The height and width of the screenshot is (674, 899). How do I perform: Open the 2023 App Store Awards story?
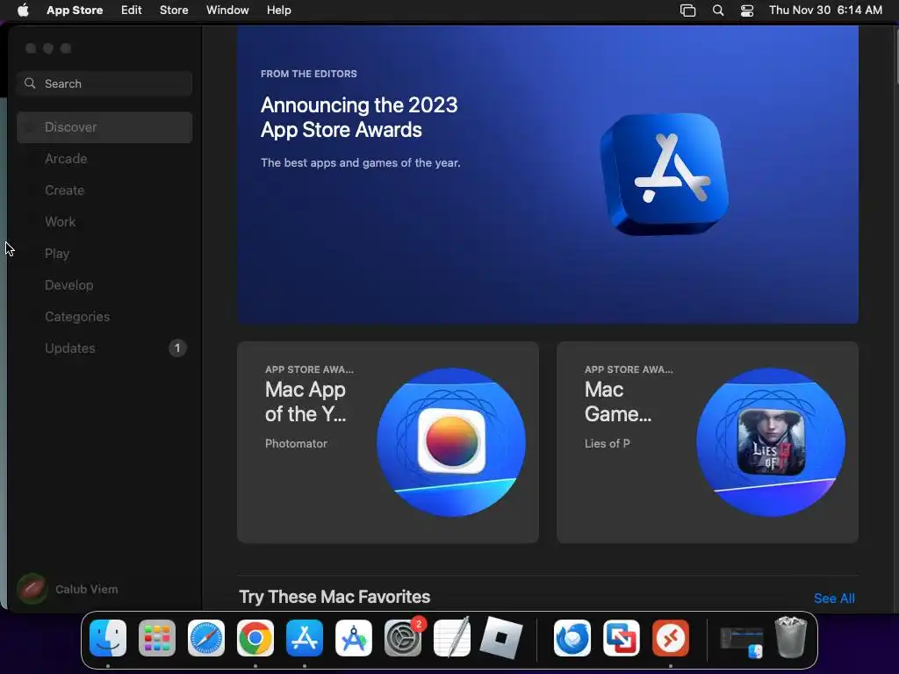(x=548, y=175)
